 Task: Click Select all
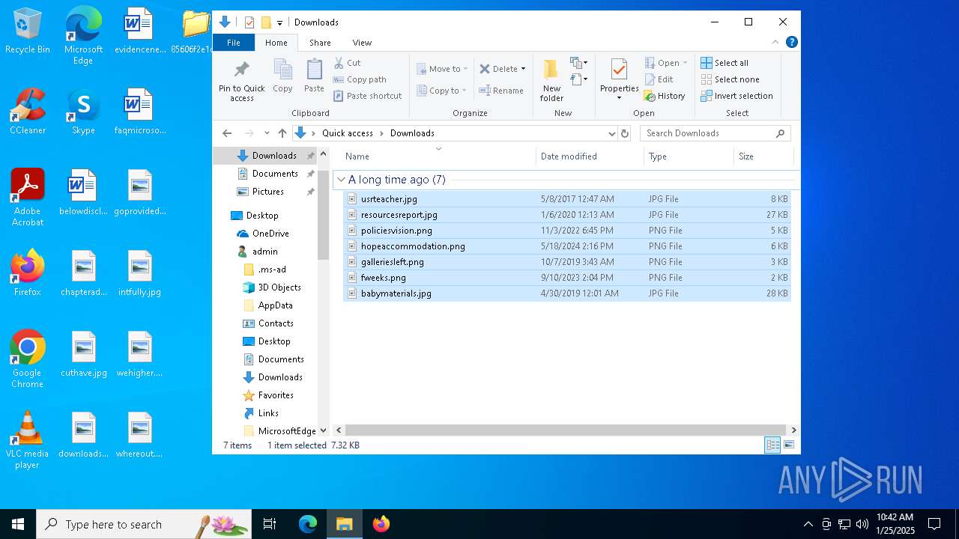(724, 63)
